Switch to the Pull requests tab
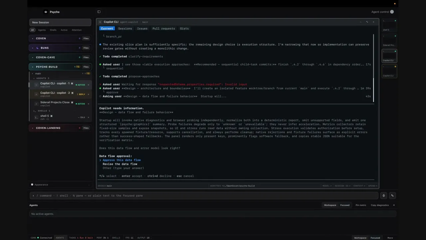 tap(163, 29)
